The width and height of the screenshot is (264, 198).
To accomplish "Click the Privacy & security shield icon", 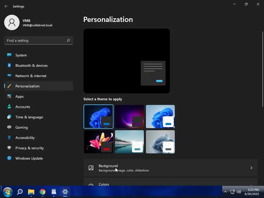I will pyautogui.click(x=9, y=148).
